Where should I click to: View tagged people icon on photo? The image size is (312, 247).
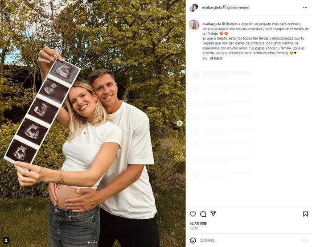[x=6, y=240]
